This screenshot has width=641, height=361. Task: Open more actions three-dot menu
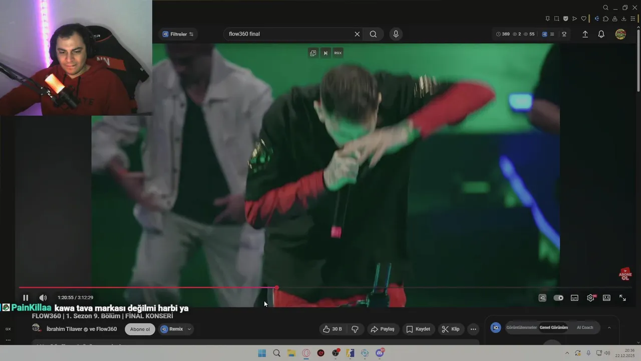tap(473, 329)
